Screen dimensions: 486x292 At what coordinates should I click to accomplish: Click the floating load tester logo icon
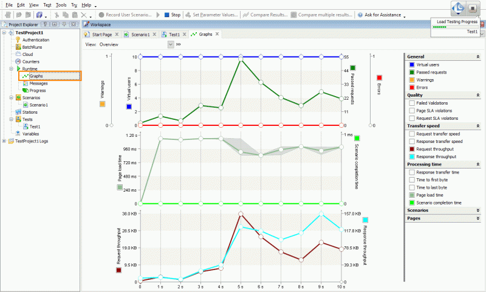pos(458,8)
